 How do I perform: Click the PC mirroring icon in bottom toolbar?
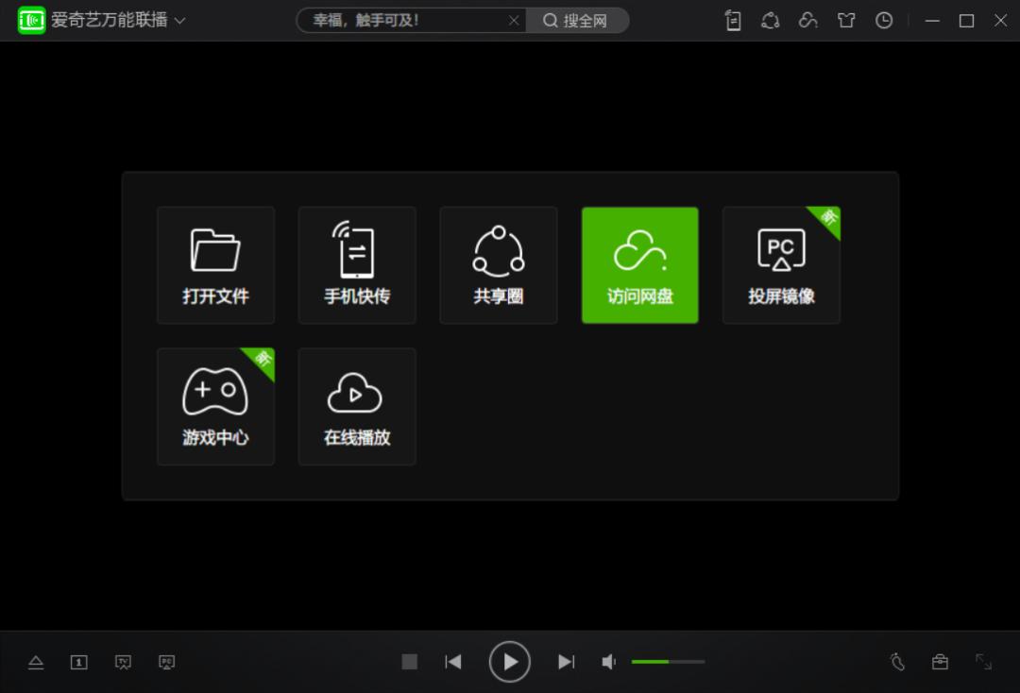pyautogui.click(x=166, y=662)
